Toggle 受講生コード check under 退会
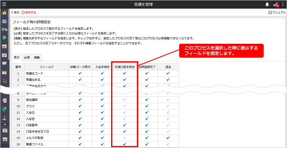This screenshot has height=148, width=287. click(x=168, y=73)
